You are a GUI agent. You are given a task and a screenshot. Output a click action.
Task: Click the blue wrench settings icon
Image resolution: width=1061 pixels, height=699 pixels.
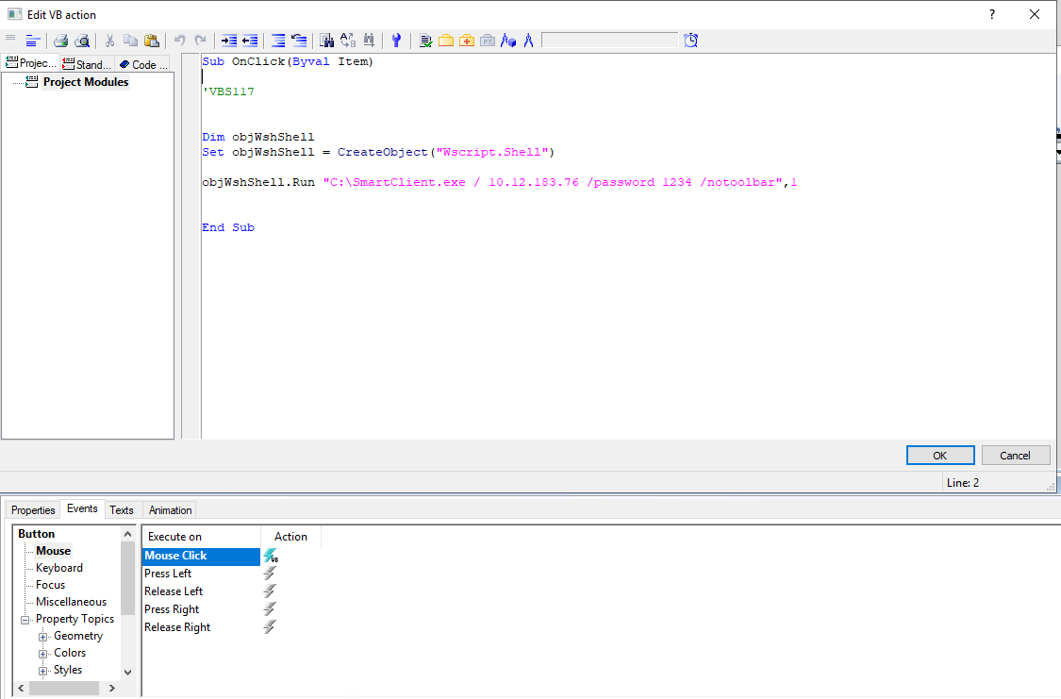pyautogui.click(x=396, y=41)
